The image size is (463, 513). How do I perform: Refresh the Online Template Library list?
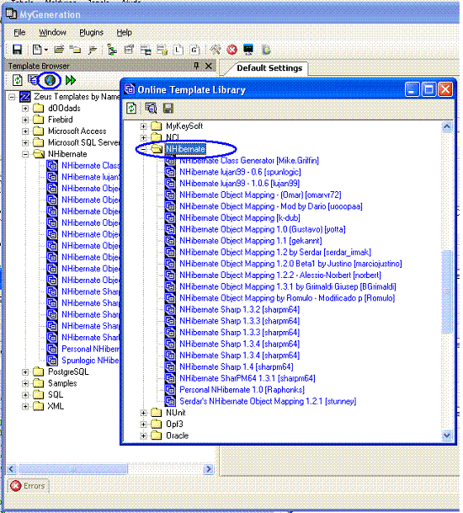[131, 109]
